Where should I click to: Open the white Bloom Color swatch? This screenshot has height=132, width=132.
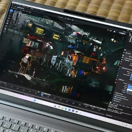[129, 90]
